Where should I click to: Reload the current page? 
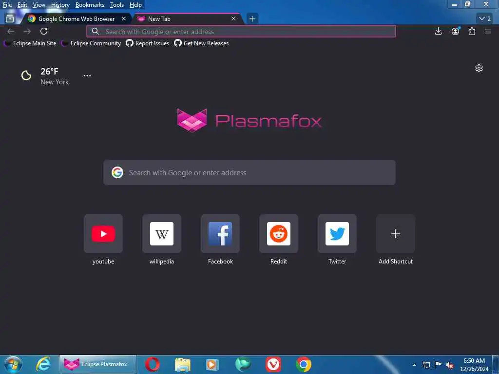pyautogui.click(x=44, y=31)
